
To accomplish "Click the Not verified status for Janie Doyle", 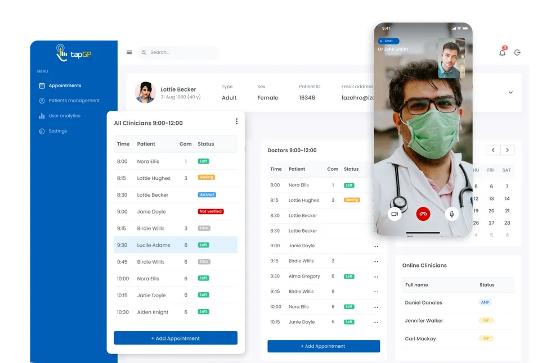I will tap(210, 211).
